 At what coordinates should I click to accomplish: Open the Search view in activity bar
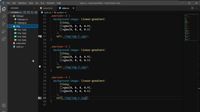tap(4, 16)
